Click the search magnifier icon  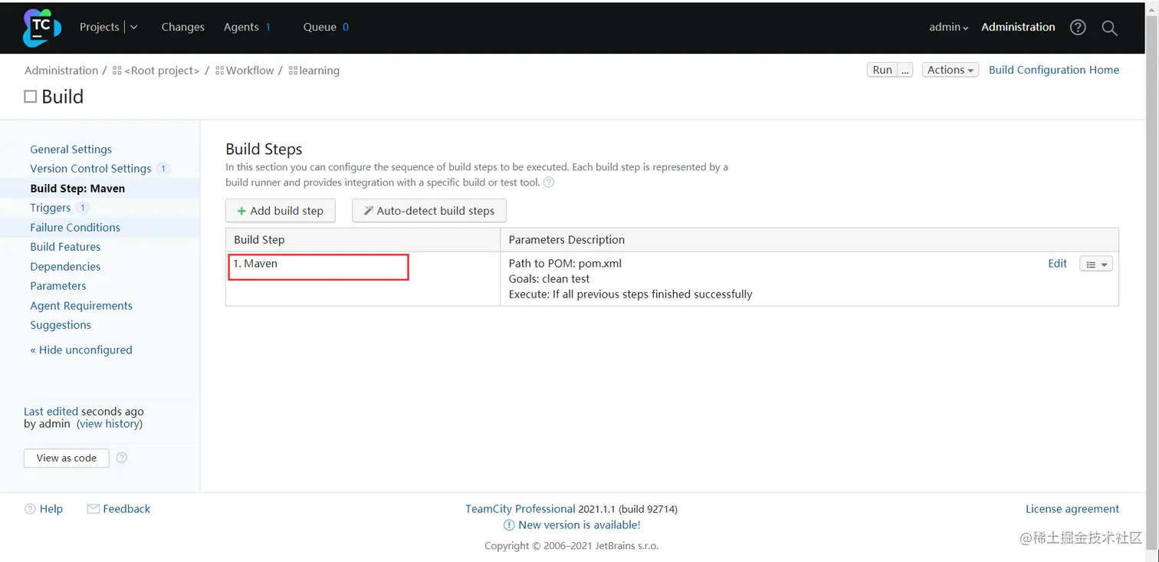[1109, 28]
